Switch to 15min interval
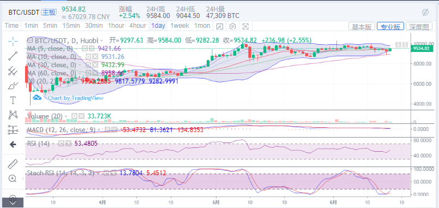This screenshot has width=439, height=208. tap(71, 26)
